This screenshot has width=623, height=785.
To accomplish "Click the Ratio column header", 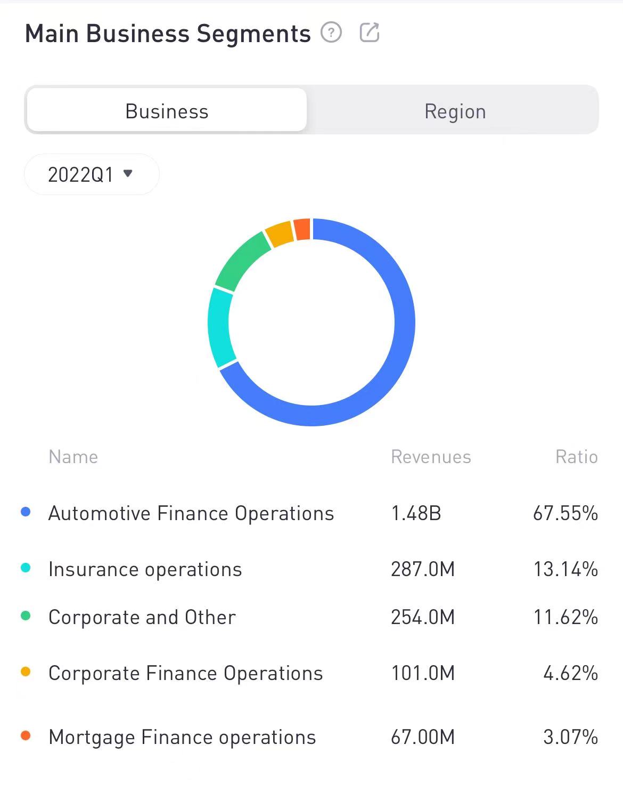I will [x=576, y=457].
